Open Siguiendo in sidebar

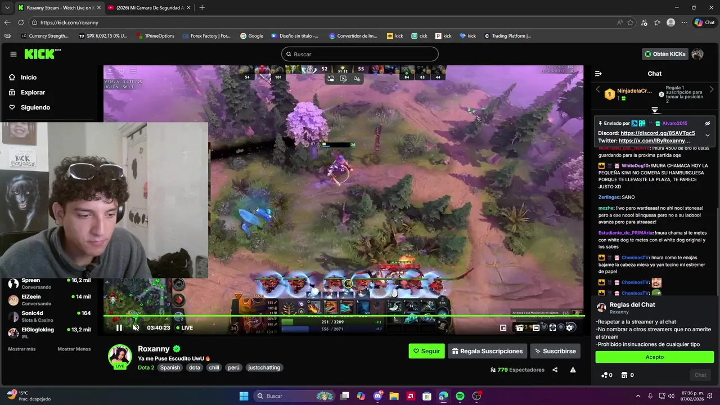coord(35,107)
